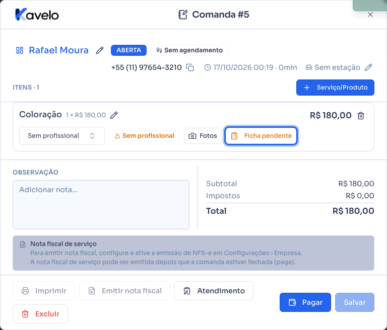The image size is (387, 330).
Task: Click the ABERTA status badge
Action: pyautogui.click(x=128, y=50)
